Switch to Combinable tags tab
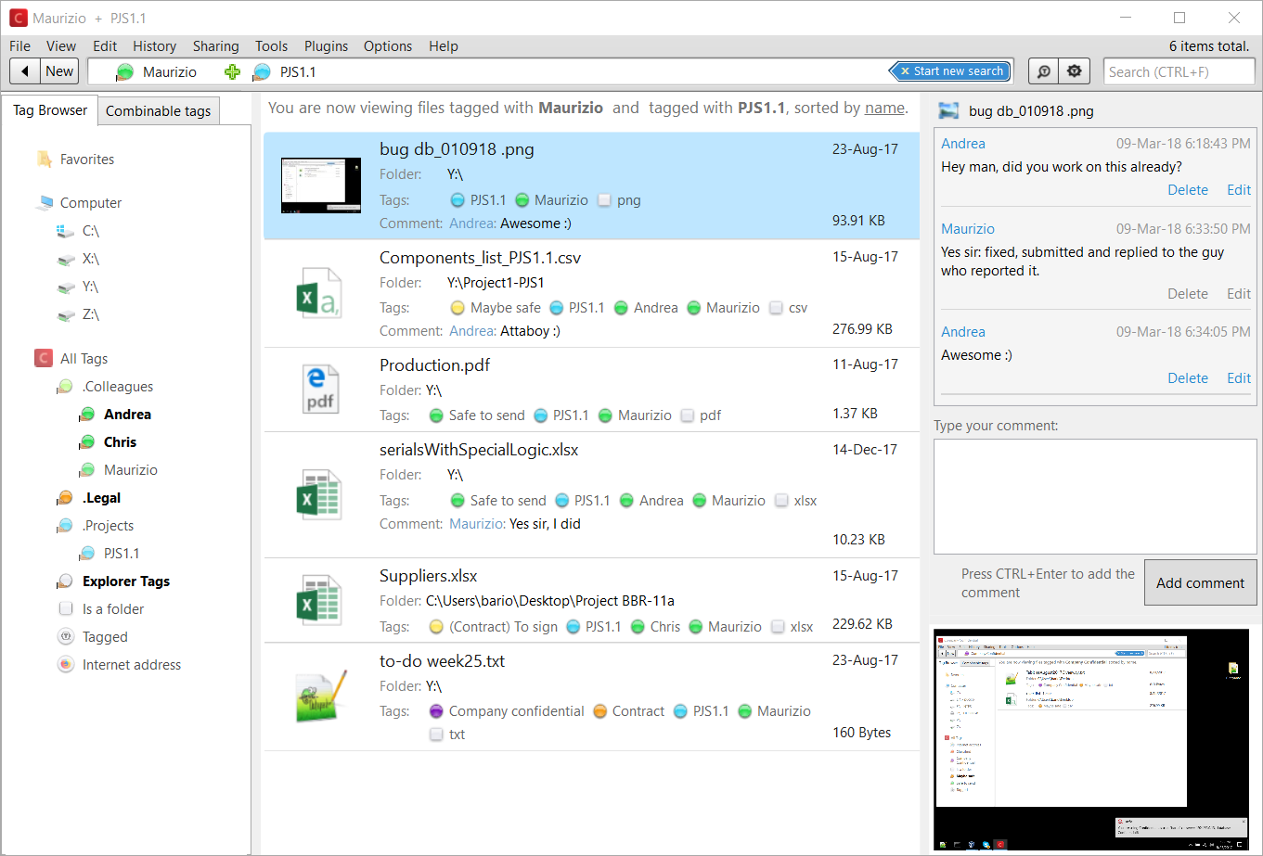This screenshot has width=1263, height=856. (x=159, y=111)
